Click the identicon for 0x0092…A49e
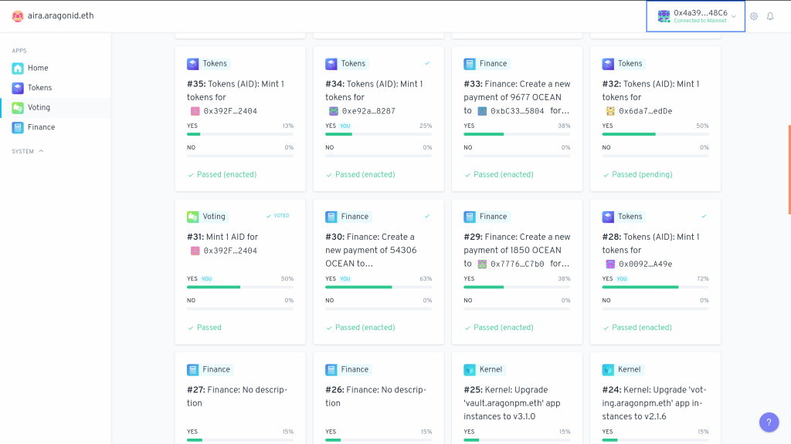The height and width of the screenshot is (444, 791). 610,264
